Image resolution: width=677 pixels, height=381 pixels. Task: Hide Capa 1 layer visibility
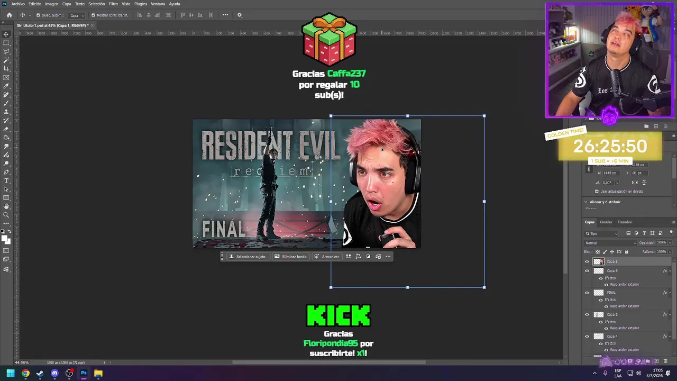tap(587, 261)
